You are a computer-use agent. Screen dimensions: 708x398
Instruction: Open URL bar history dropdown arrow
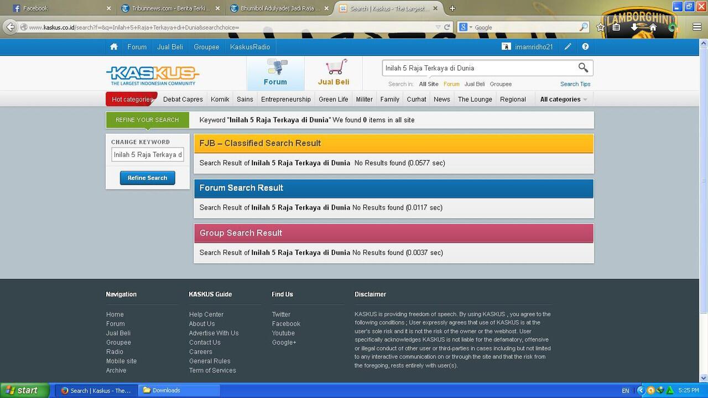[x=438, y=27]
